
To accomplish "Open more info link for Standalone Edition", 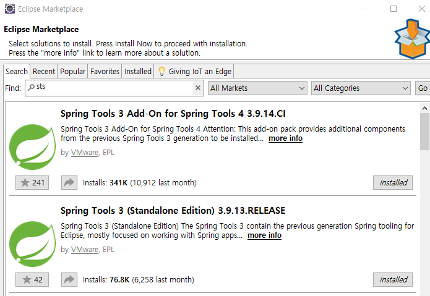I will 264,235.
